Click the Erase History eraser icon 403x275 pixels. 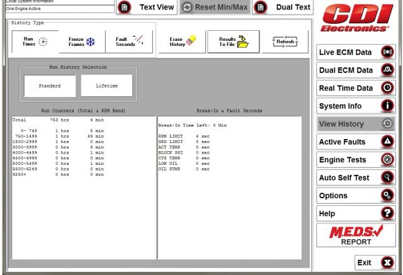[x=191, y=40]
